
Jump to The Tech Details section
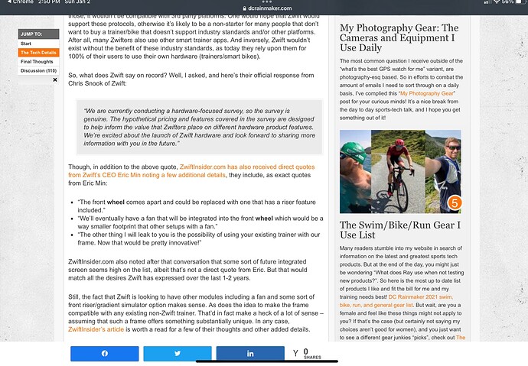38,53
